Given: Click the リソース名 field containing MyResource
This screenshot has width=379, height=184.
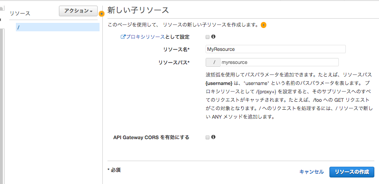Looking at the screenshot, I should 275,49.
